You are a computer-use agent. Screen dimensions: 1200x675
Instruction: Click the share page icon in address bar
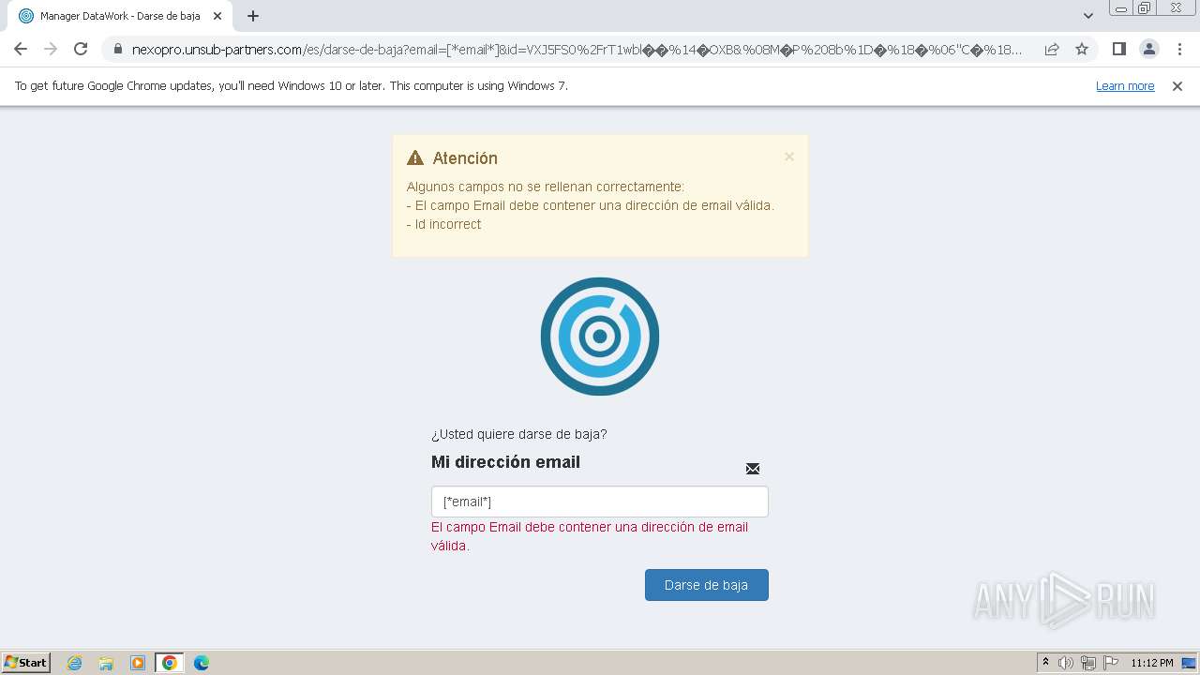[1052, 49]
